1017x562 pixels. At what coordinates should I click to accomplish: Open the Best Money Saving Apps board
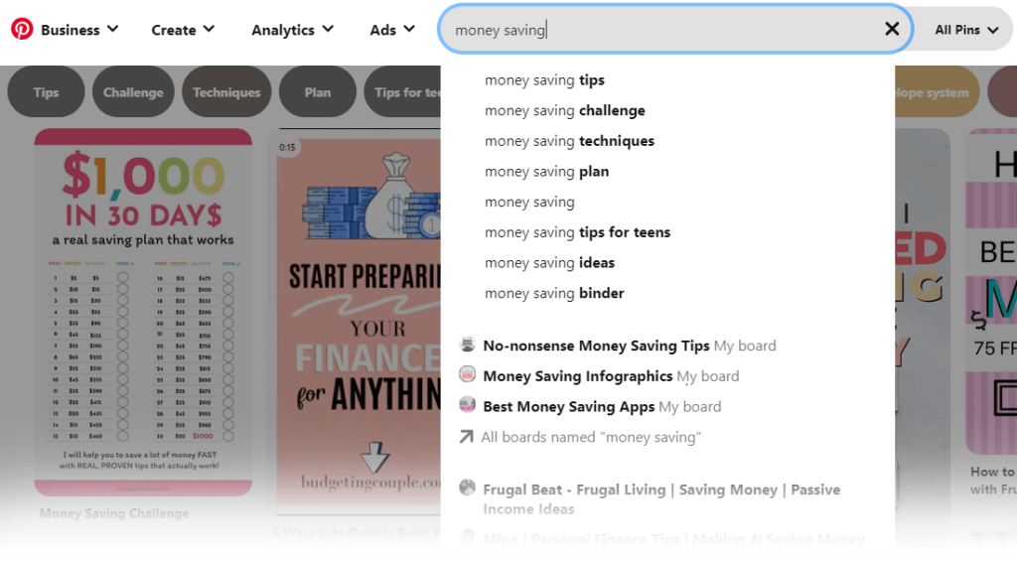tap(590, 406)
